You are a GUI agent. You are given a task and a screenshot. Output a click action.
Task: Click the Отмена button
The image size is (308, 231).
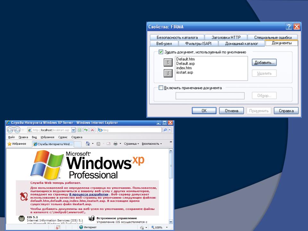(x=231, y=111)
